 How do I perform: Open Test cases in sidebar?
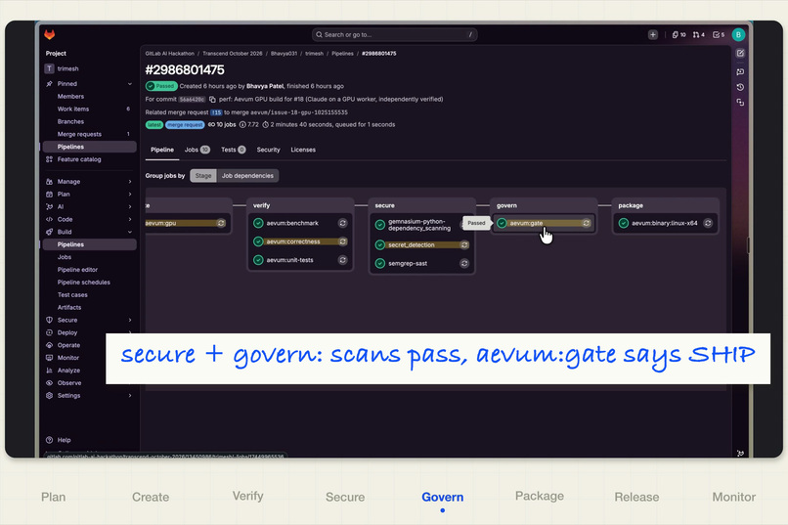point(72,295)
